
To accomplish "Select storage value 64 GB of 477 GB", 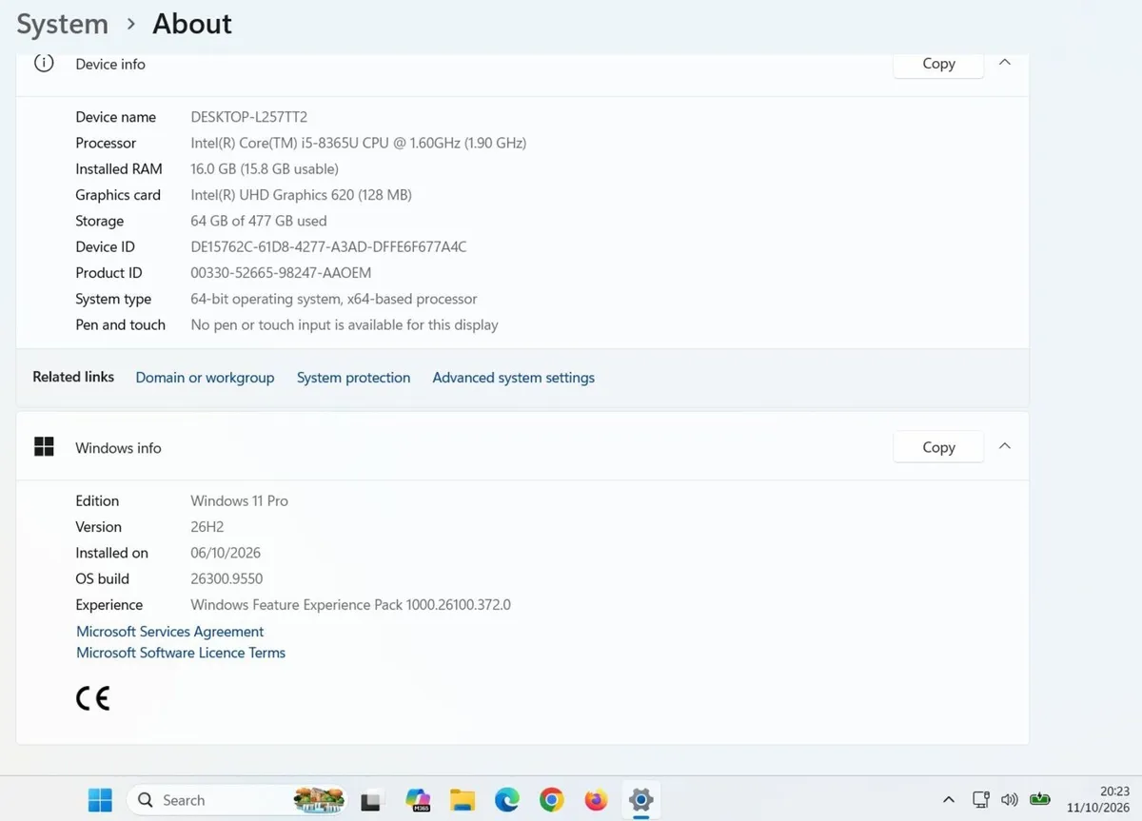I will click(x=259, y=221).
